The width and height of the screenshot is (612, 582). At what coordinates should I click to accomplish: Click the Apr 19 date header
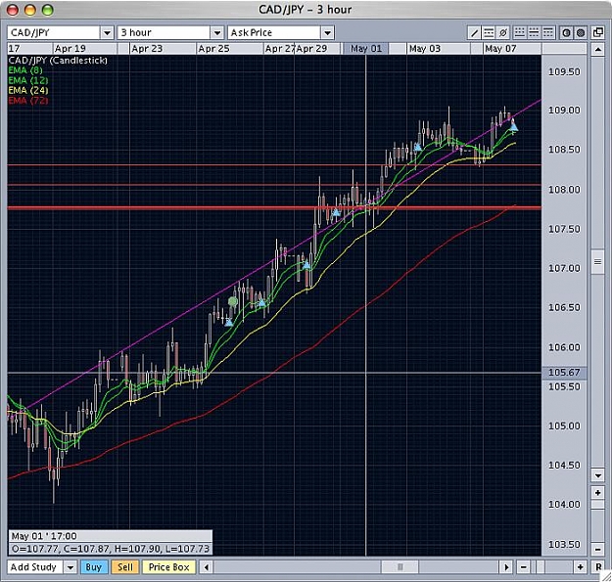(71, 49)
